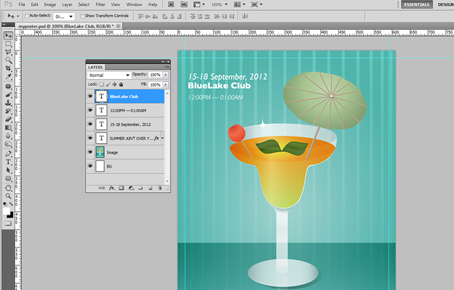Select the Rectangular Marquee tool
Viewport: 454px width, 290px height.
pos(8,44)
